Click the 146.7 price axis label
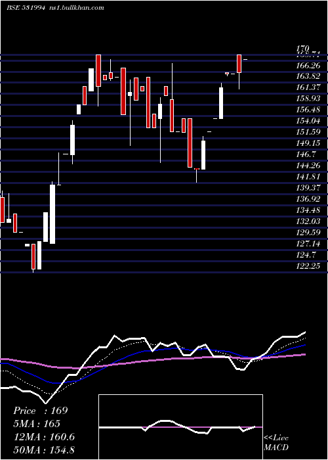Image resolution: width=328 pixels, height=460 pixels. (306, 154)
